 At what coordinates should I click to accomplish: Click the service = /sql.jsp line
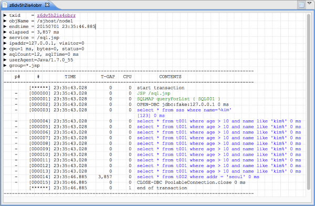34,38
